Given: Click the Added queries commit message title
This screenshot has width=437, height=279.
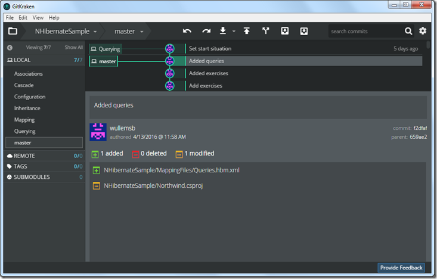Looking at the screenshot, I should pyautogui.click(x=113, y=105).
